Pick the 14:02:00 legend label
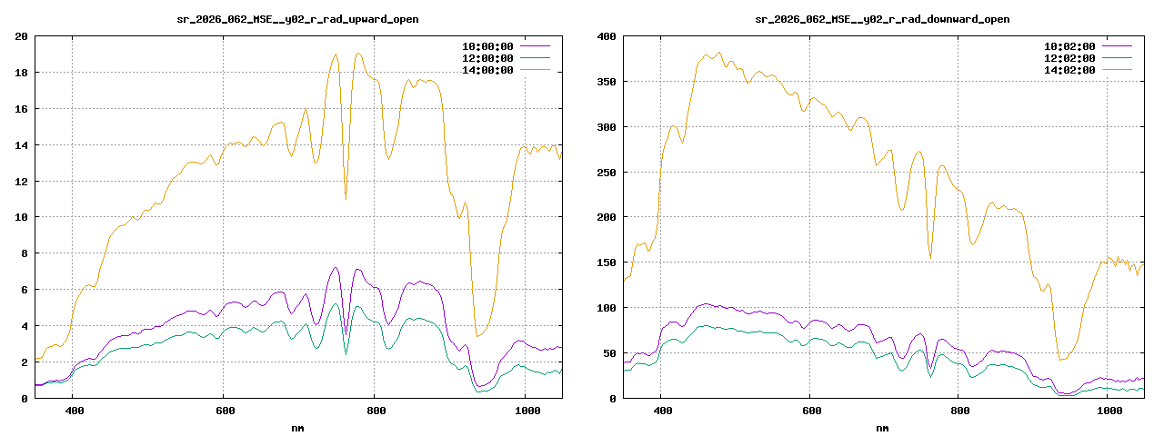This screenshot has width=1164, height=436. tap(1069, 70)
